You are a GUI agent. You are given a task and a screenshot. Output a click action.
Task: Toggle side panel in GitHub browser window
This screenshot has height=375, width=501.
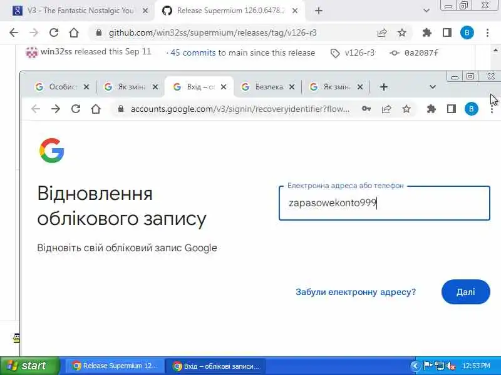click(447, 32)
